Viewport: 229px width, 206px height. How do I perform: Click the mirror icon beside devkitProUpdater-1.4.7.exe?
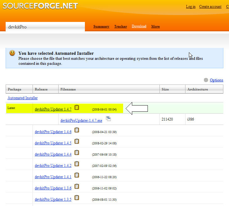pyautogui.click(x=108, y=119)
